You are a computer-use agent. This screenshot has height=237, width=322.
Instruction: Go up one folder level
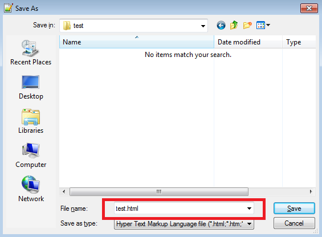pyautogui.click(x=234, y=25)
